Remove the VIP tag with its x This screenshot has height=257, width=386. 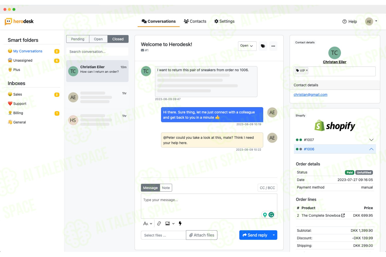coord(307,70)
